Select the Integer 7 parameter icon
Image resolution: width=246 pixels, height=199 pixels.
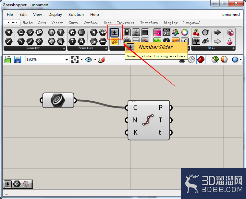pyautogui.click(x=72, y=41)
